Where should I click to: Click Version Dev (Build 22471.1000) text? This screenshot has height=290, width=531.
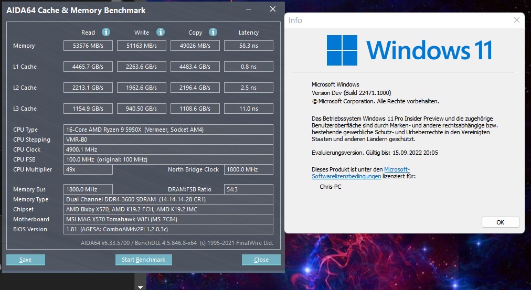(351, 93)
